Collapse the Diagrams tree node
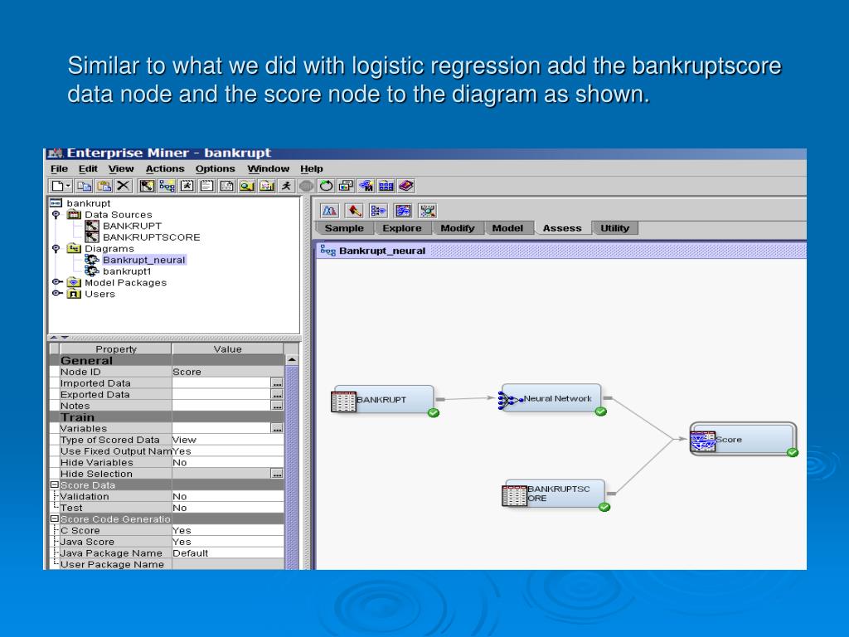 click(x=56, y=249)
